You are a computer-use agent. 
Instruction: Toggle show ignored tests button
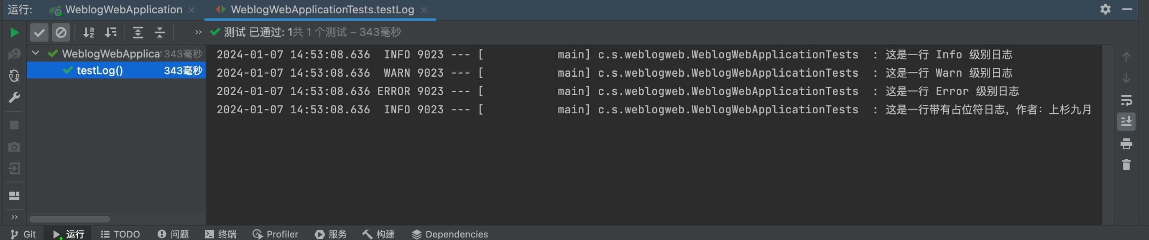61,32
